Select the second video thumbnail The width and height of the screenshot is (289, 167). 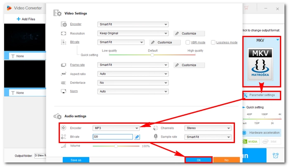point(25,74)
